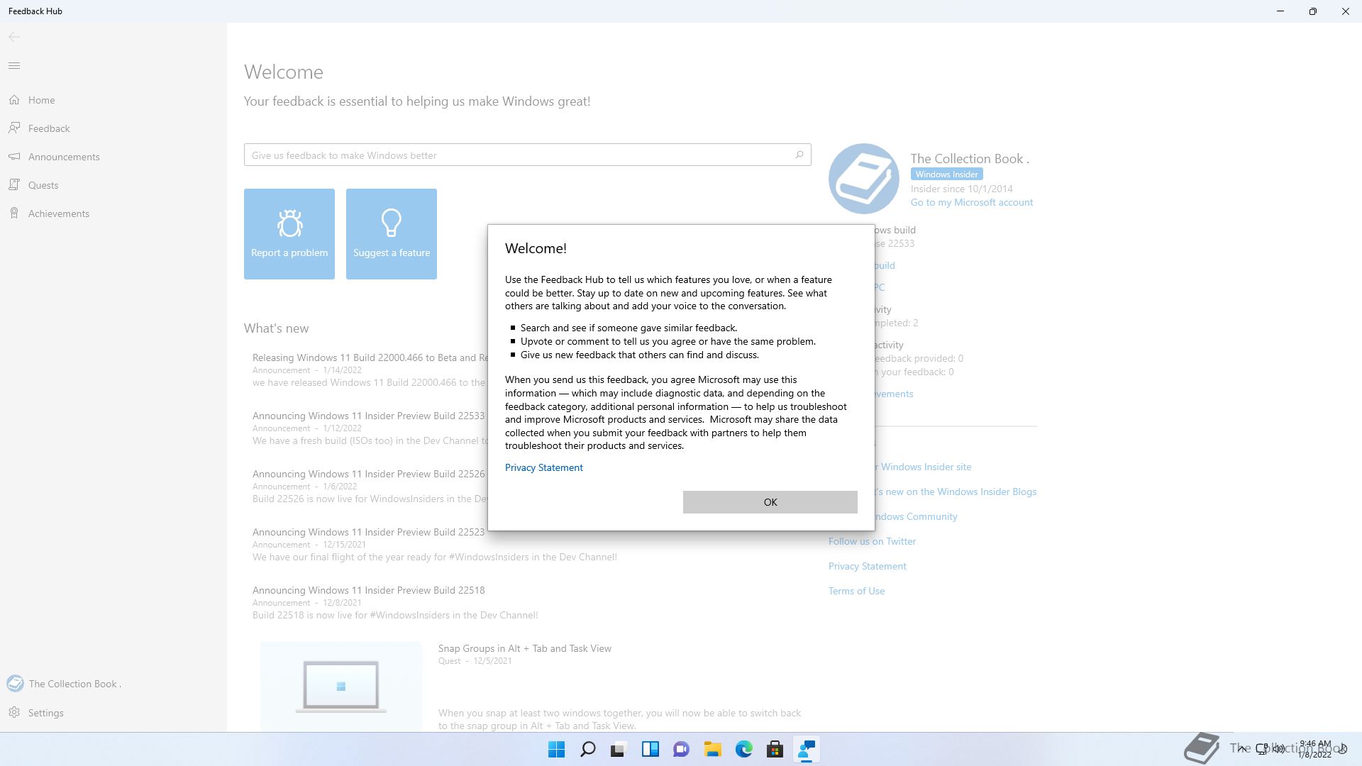Open Chat icon on taskbar
Image resolution: width=1362 pixels, height=766 pixels.
coord(681,749)
